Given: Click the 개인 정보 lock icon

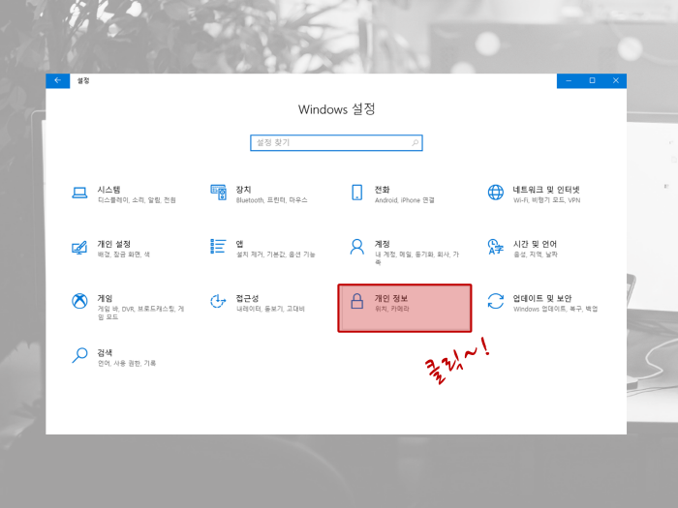Looking at the screenshot, I should coord(357,301).
